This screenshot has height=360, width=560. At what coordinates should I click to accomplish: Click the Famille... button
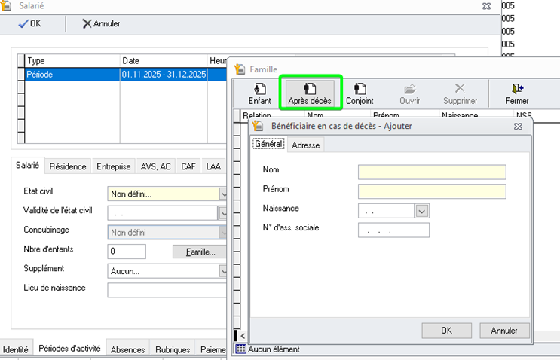click(x=199, y=252)
